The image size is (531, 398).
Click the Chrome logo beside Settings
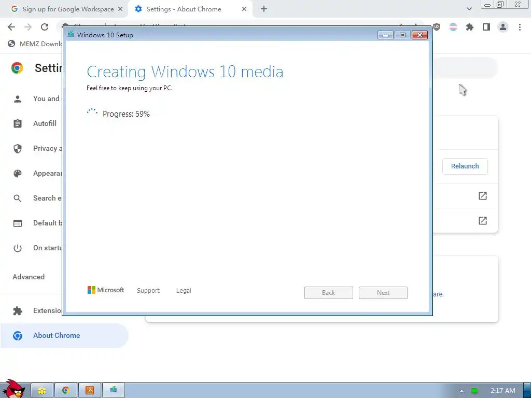[x=17, y=68]
